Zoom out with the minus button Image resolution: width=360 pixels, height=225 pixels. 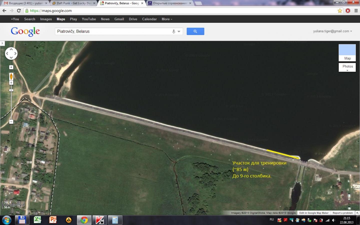(x=11, y=122)
